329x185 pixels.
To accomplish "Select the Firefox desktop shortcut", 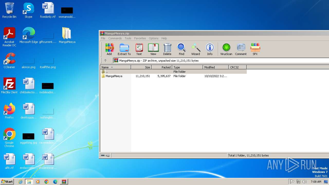I will [x=9, y=111].
